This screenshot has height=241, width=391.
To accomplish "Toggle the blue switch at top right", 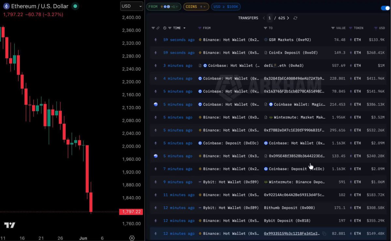I will (x=385, y=8).
